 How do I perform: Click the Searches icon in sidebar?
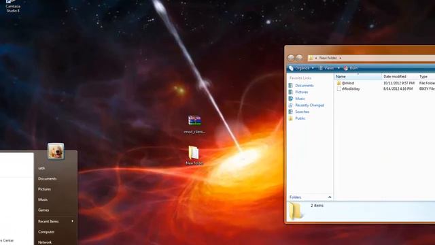point(291,112)
